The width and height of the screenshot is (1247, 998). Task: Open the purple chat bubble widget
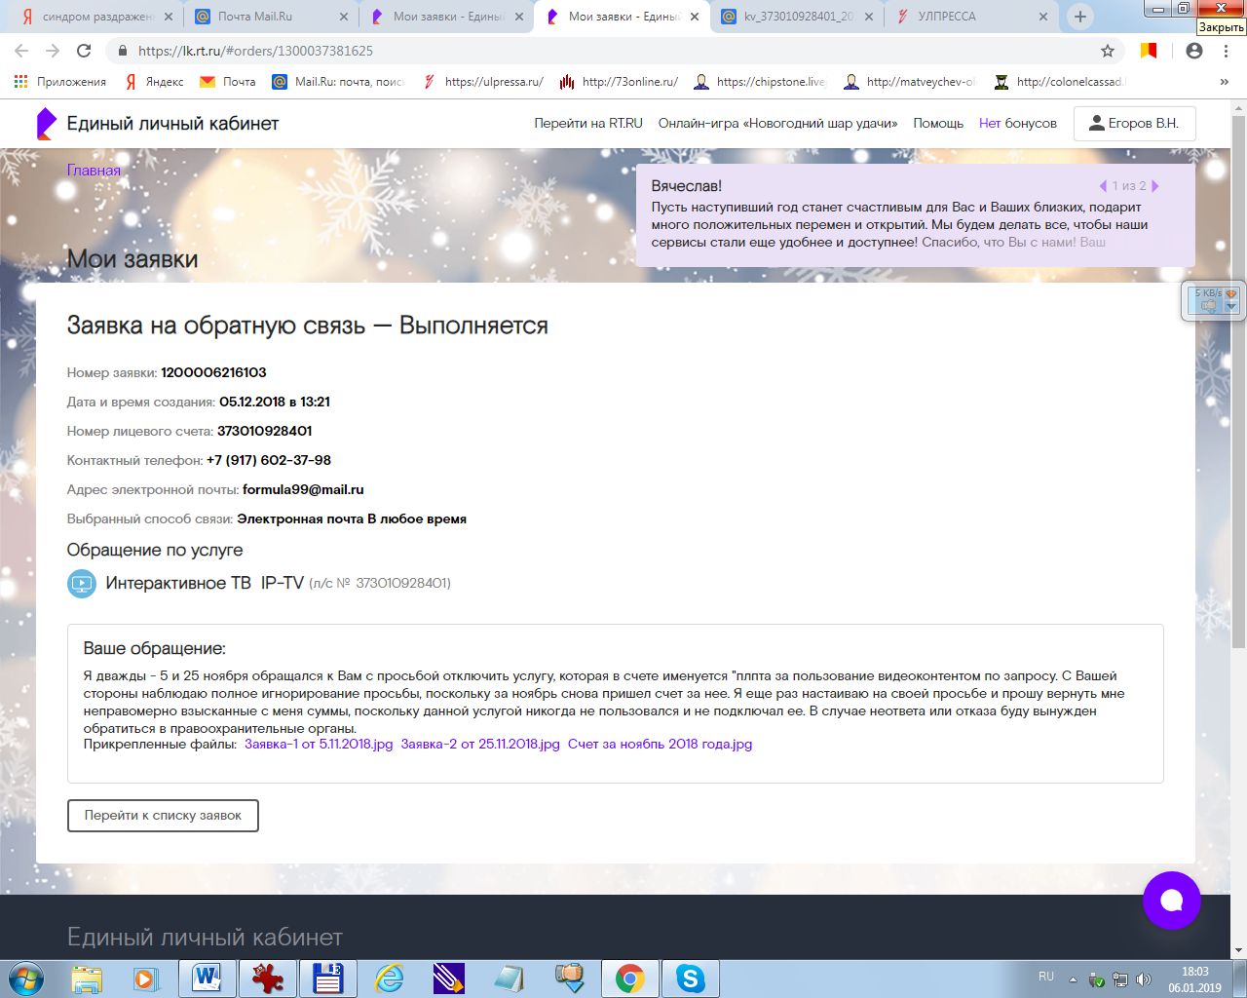pyautogui.click(x=1171, y=901)
